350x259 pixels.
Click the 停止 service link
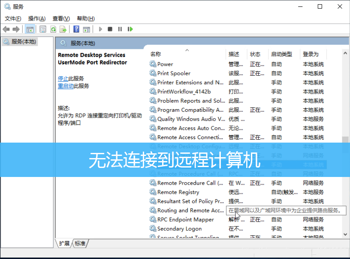coord(63,79)
